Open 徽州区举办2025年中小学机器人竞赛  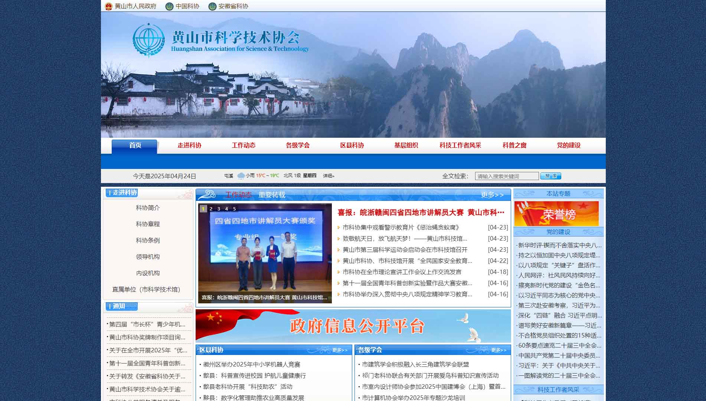252,365
